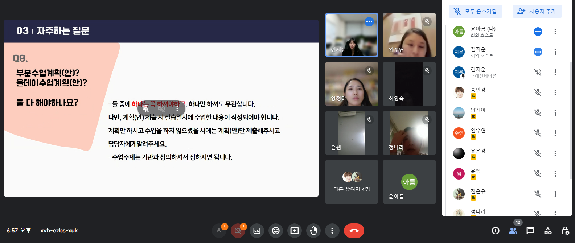Click muted mic icon on 염수연 tile

[427, 22]
